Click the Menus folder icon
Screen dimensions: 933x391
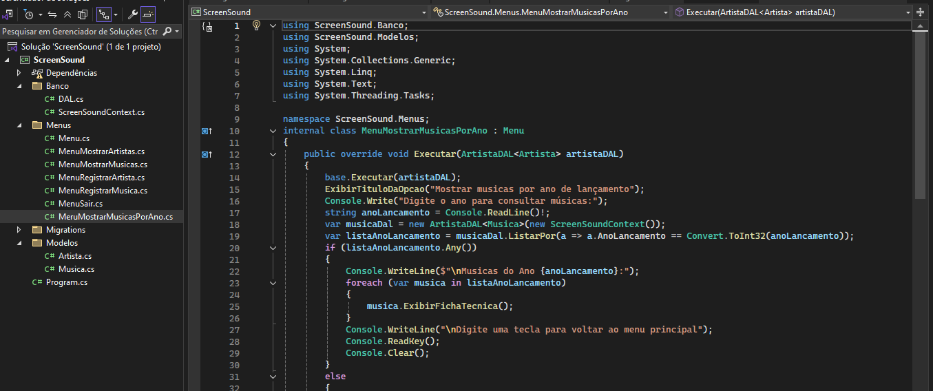coord(37,125)
